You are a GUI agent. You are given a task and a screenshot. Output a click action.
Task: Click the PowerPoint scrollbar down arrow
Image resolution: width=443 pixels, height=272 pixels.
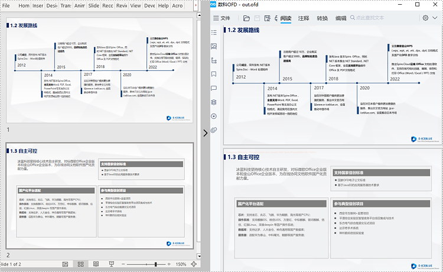pos(199,256)
